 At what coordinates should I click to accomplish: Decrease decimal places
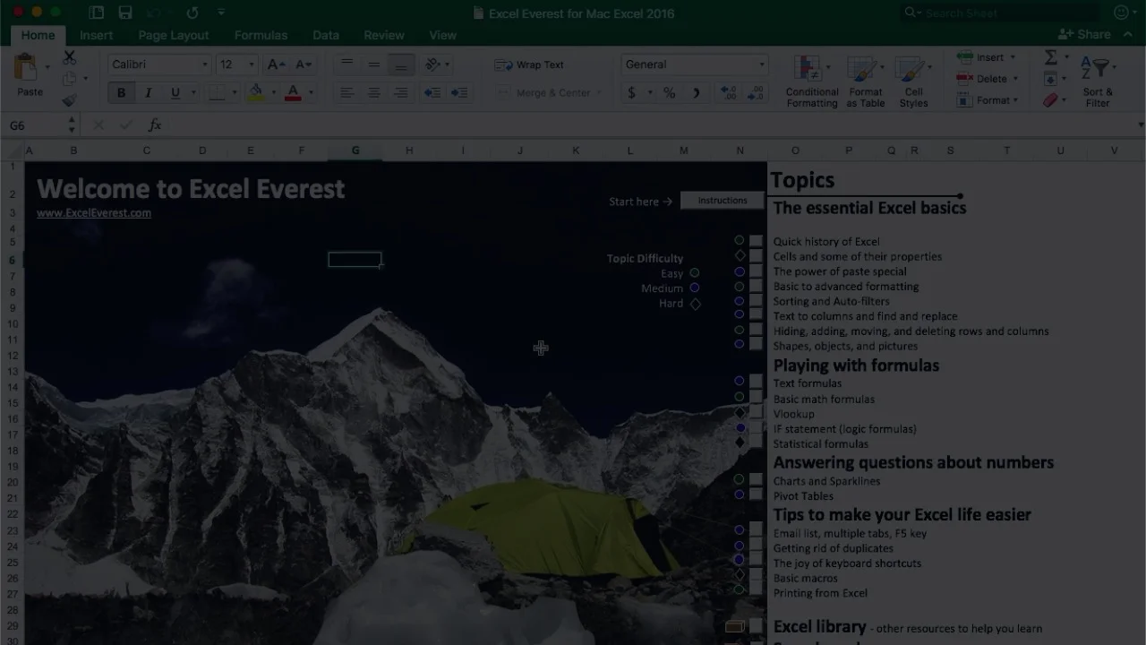click(x=755, y=93)
